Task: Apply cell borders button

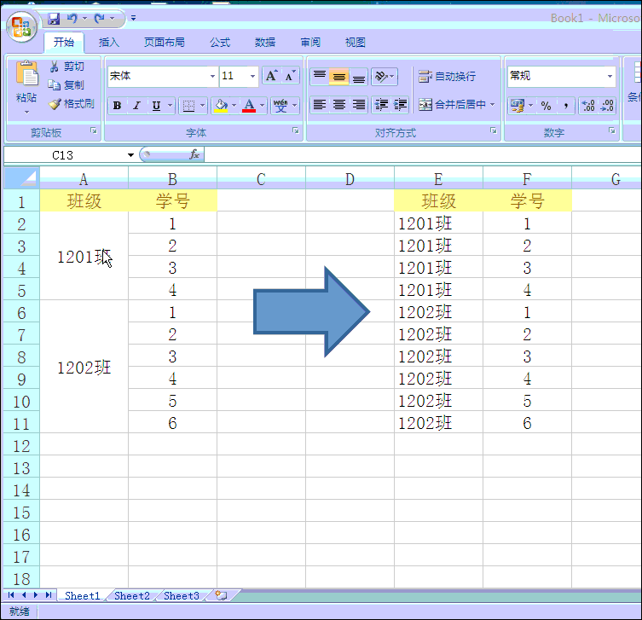Action: click(188, 106)
